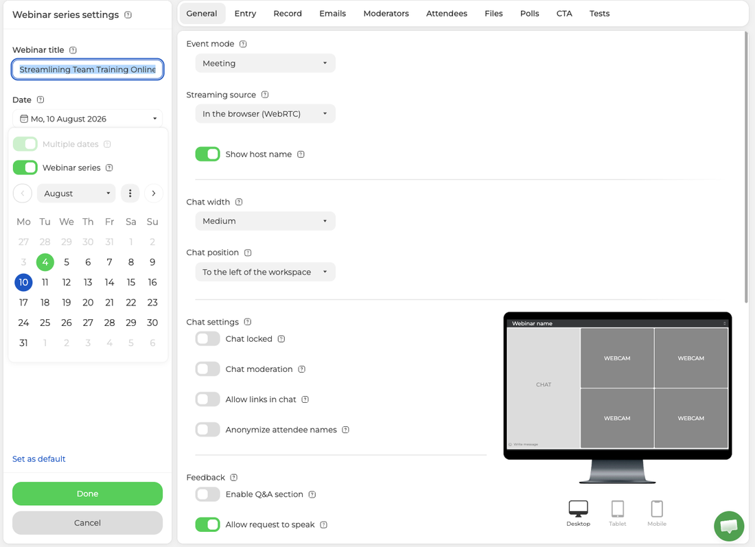This screenshot has height=547, width=755.
Task: Select August 4 in the calendar
Action: coord(45,262)
